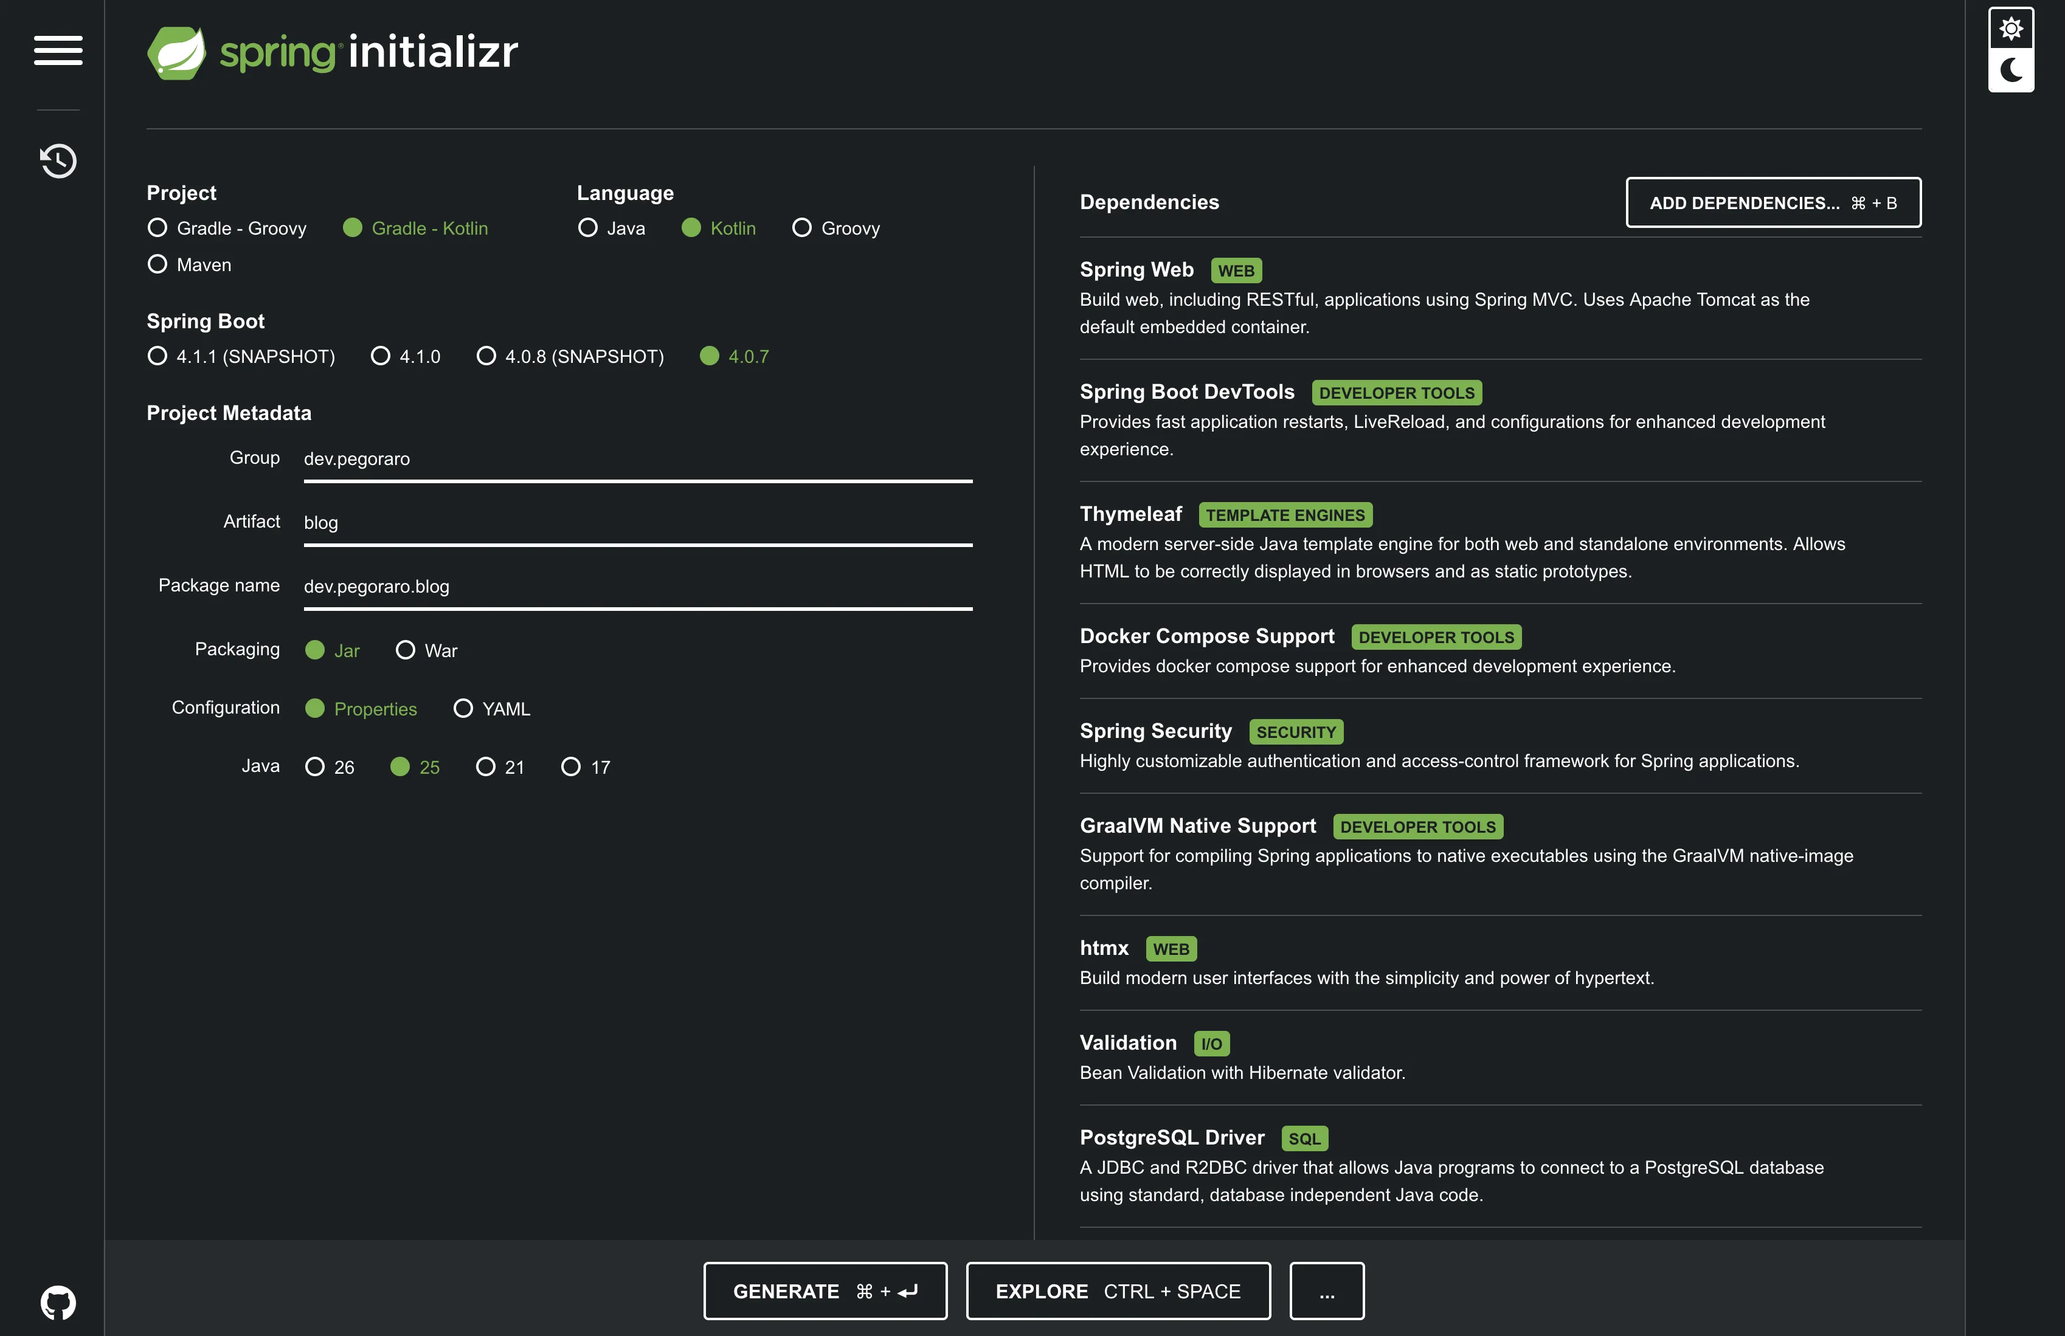Viewport: 2065px width, 1336px height.
Task: Select Java version 26
Action: point(330,767)
